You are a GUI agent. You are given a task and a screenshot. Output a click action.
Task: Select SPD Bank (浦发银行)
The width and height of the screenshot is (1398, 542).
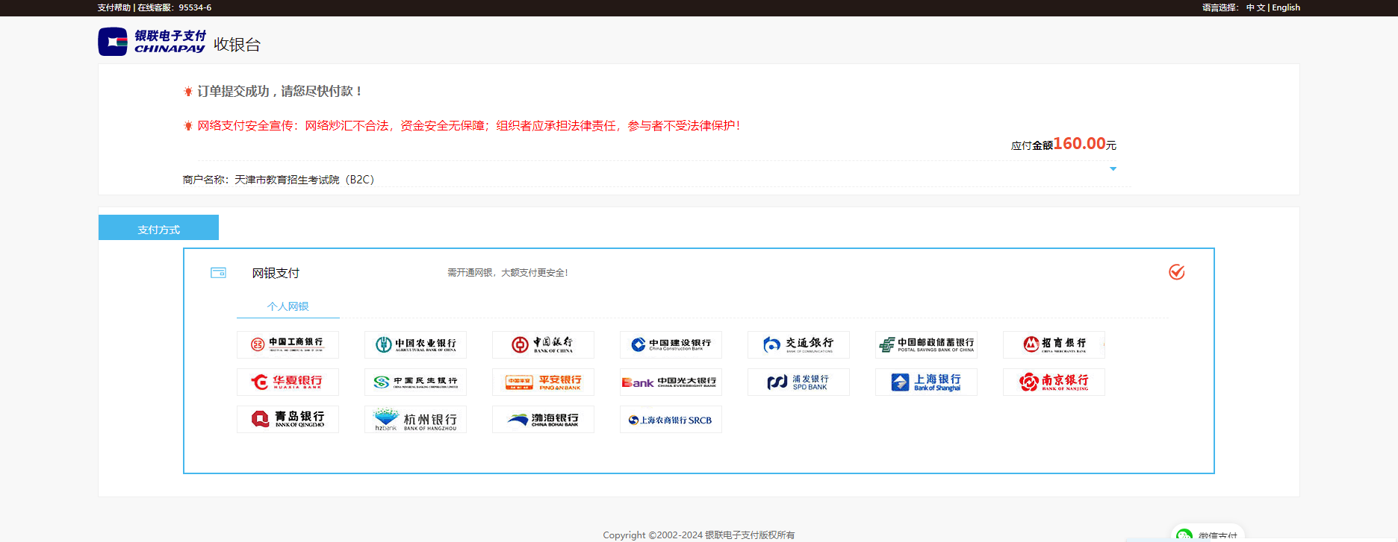[798, 382]
